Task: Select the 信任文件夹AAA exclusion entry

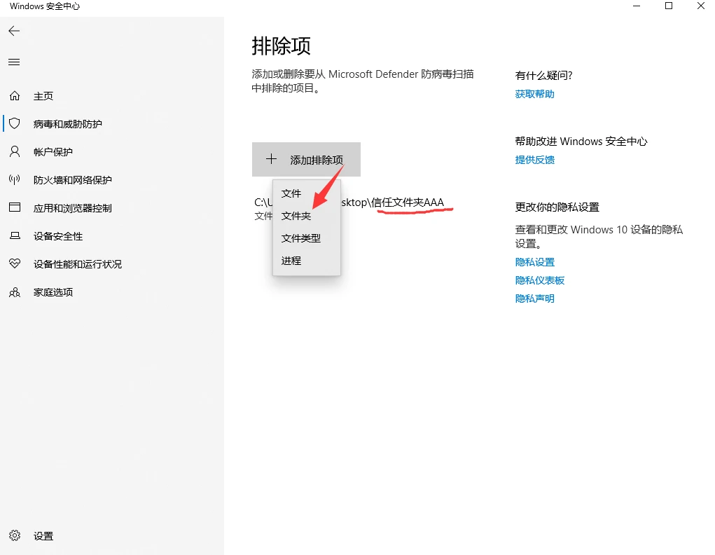Action: pos(408,203)
